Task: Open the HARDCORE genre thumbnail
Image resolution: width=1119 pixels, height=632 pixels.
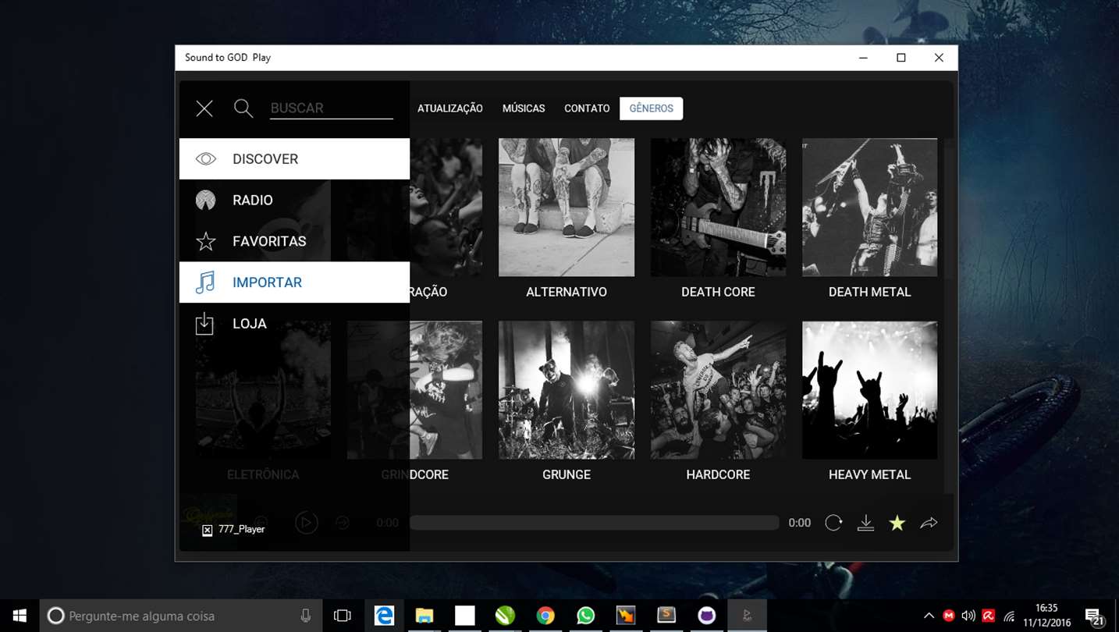Action: (718, 390)
